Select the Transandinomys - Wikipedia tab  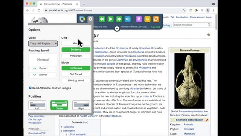coord(59,4)
